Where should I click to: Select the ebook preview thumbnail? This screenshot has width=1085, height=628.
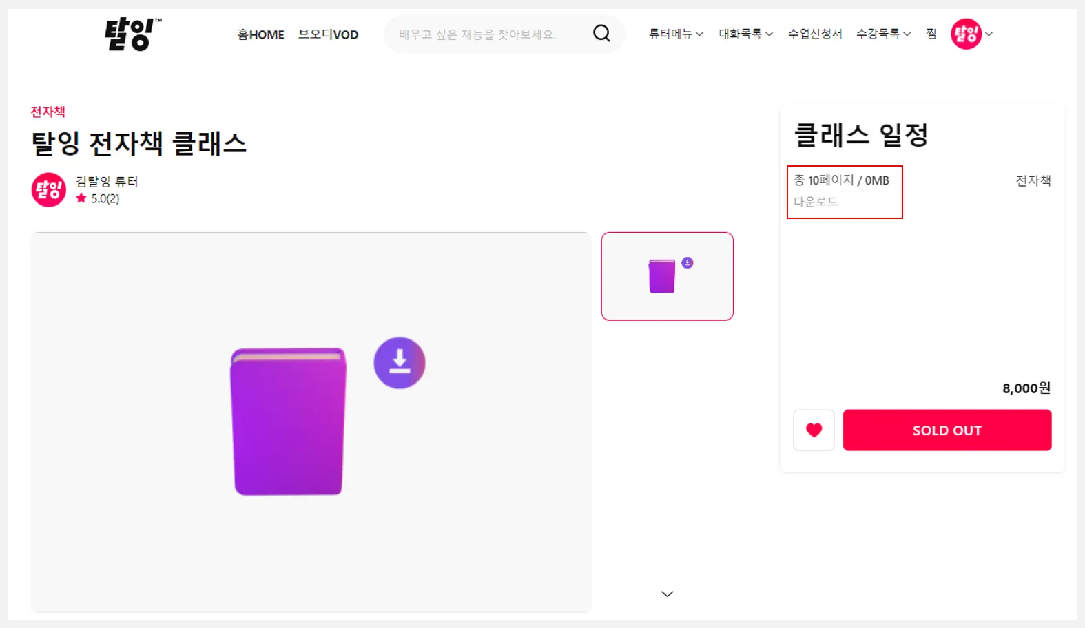coord(667,276)
